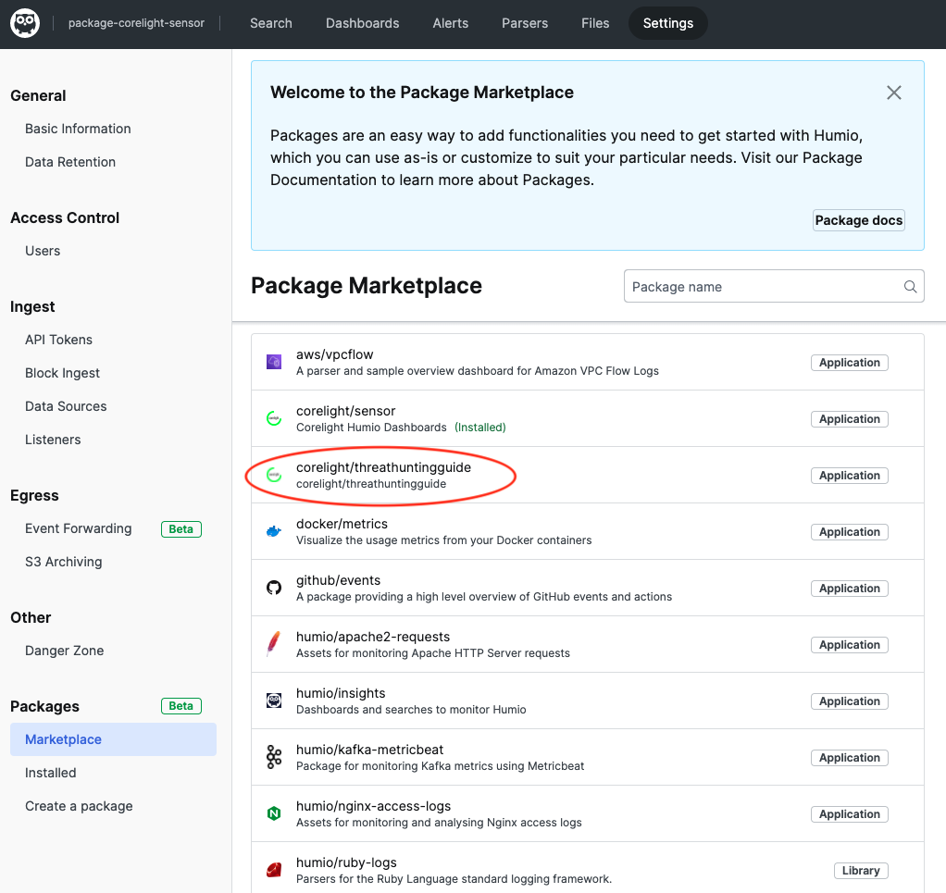The image size is (946, 893).
Task: Open Basic Information settings
Action: coord(78,129)
